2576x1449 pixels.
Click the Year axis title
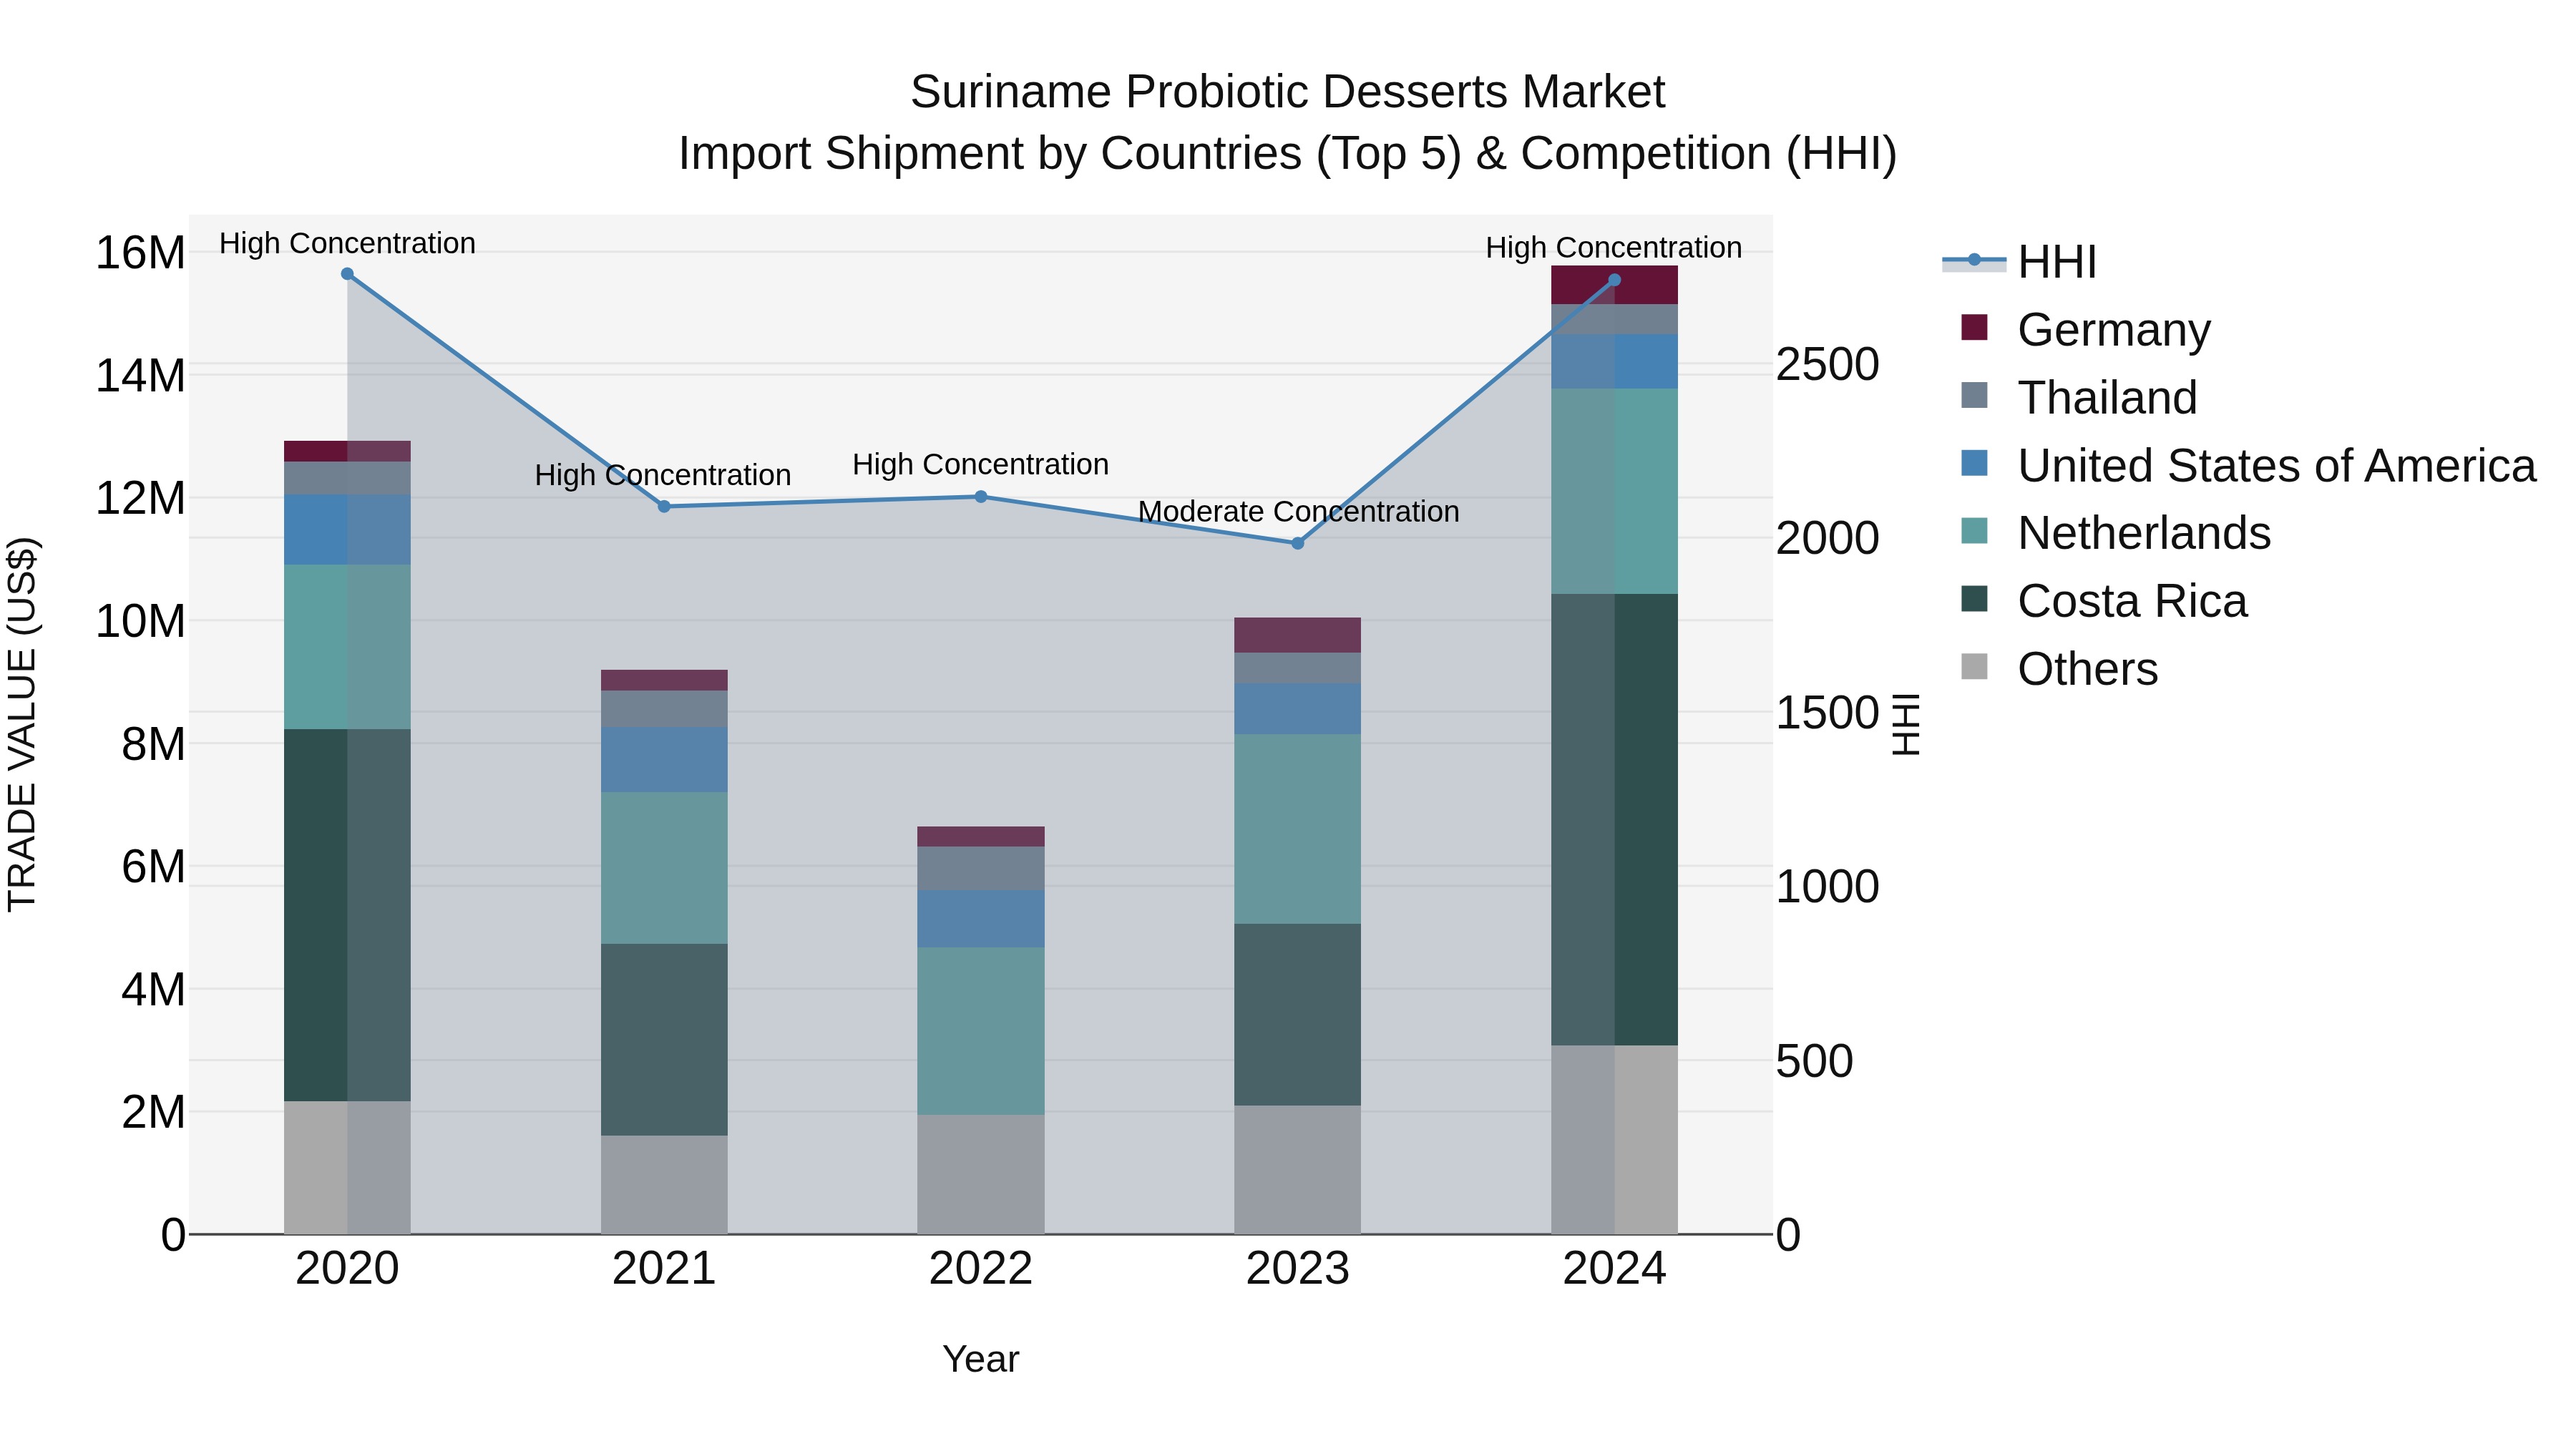[x=981, y=1360]
